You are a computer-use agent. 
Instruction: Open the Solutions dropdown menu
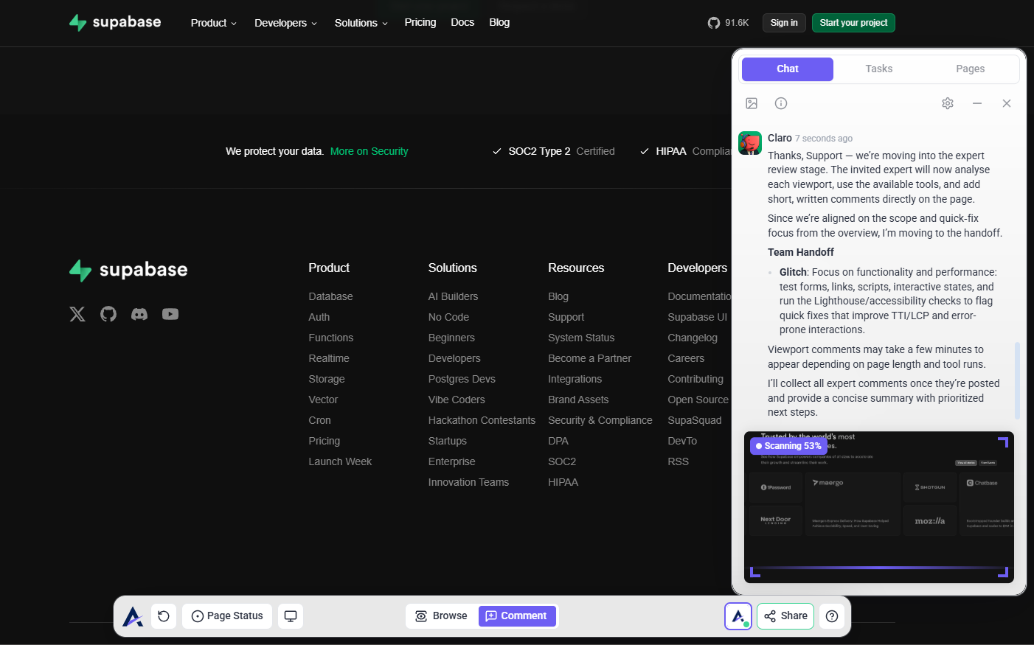click(x=361, y=23)
